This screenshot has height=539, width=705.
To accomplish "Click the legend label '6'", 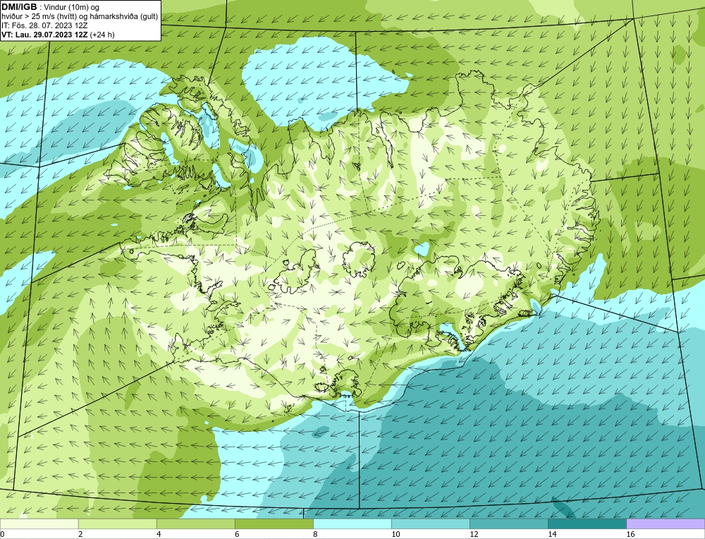I will point(237,534).
